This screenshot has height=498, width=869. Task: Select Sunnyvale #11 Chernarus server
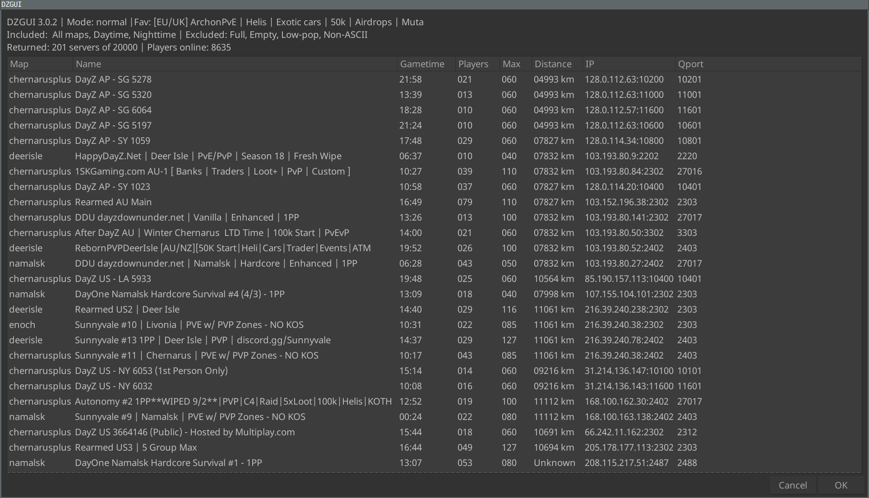(434, 355)
